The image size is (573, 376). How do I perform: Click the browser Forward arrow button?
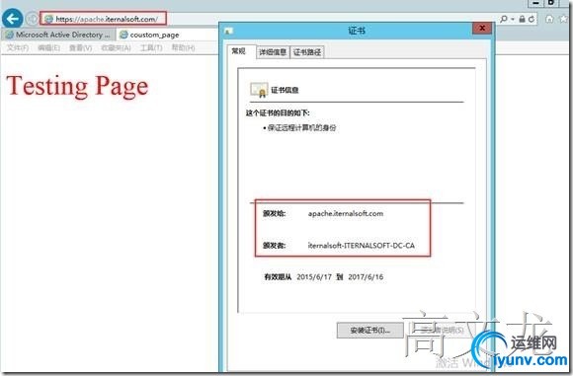click(x=32, y=19)
